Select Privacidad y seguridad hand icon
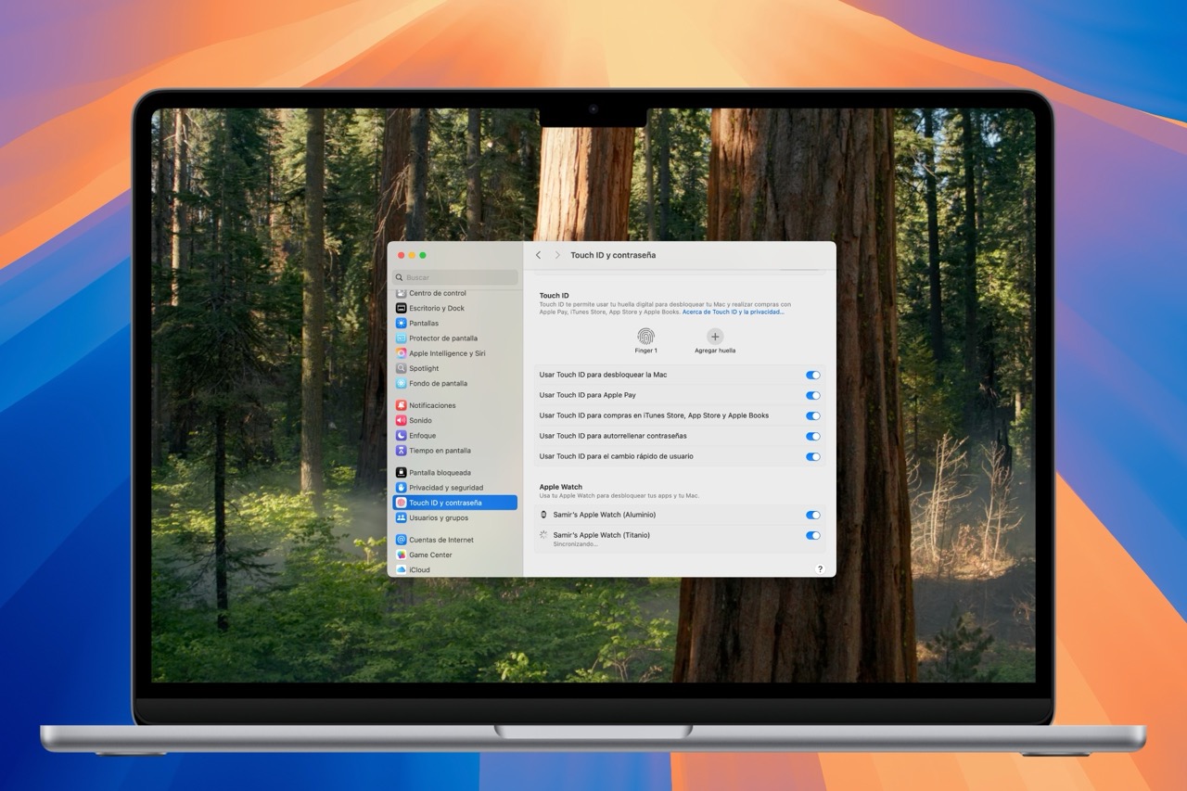 [401, 488]
